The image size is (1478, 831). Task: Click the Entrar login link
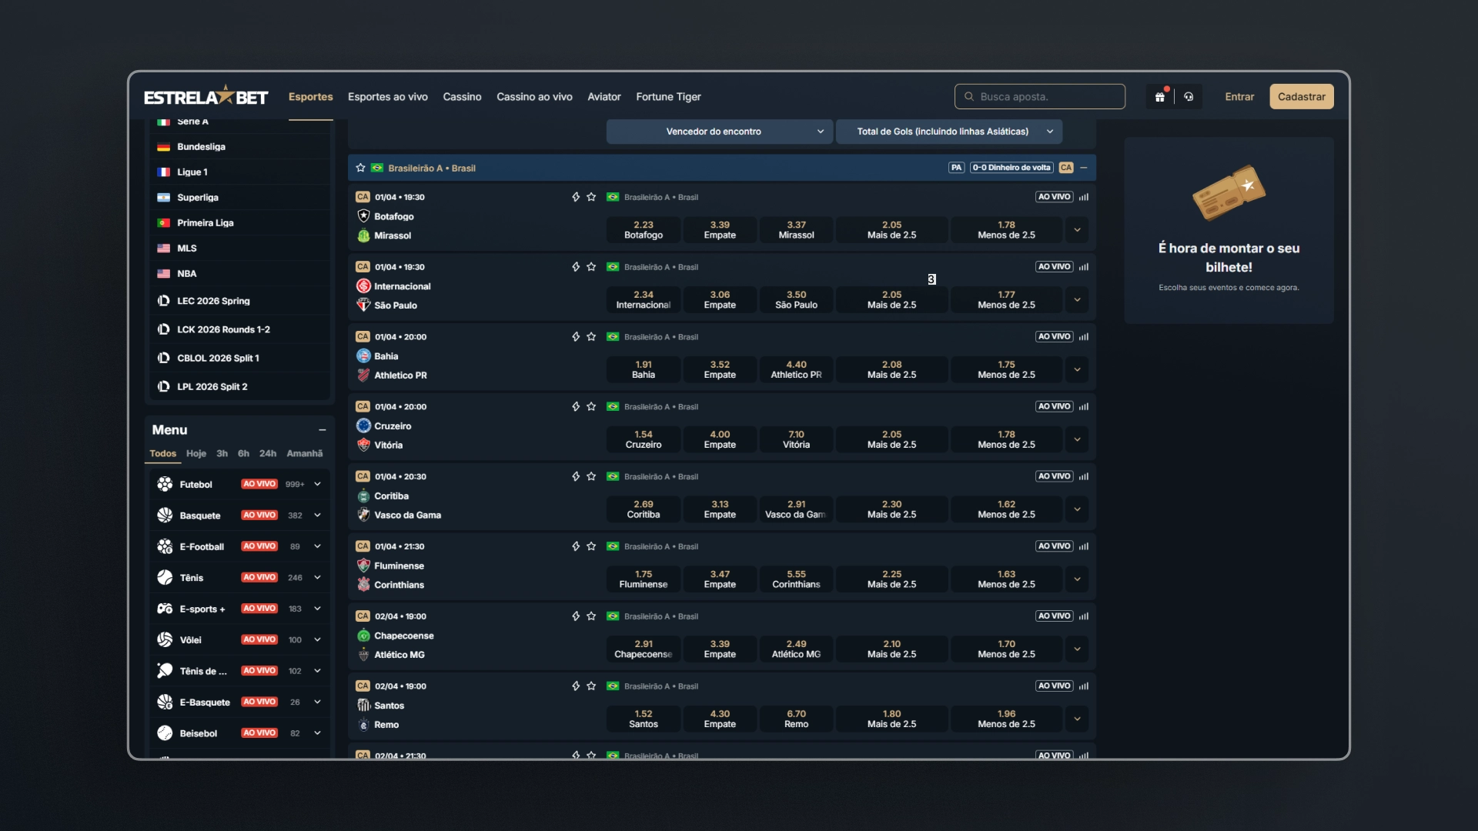[1239, 97]
